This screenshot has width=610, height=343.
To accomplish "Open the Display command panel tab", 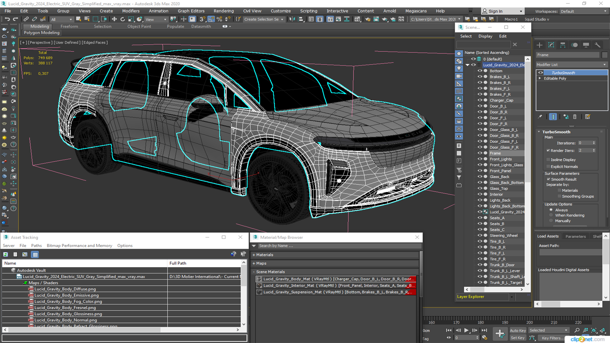I will pos(586,45).
